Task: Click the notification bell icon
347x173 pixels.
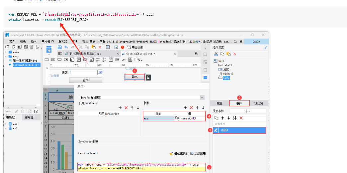Action: coord(241,42)
